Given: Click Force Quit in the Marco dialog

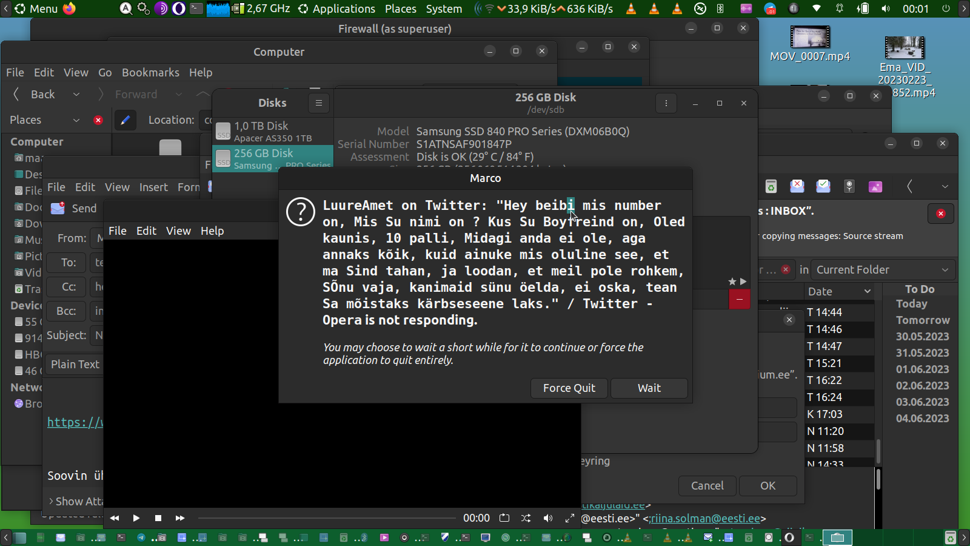Looking at the screenshot, I should tap(569, 388).
